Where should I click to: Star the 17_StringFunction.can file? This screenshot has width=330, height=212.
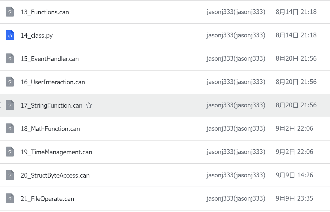[89, 105]
